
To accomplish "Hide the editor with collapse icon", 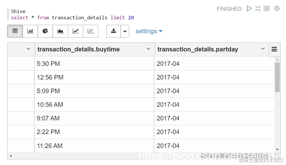I will (x=258, y=9).
